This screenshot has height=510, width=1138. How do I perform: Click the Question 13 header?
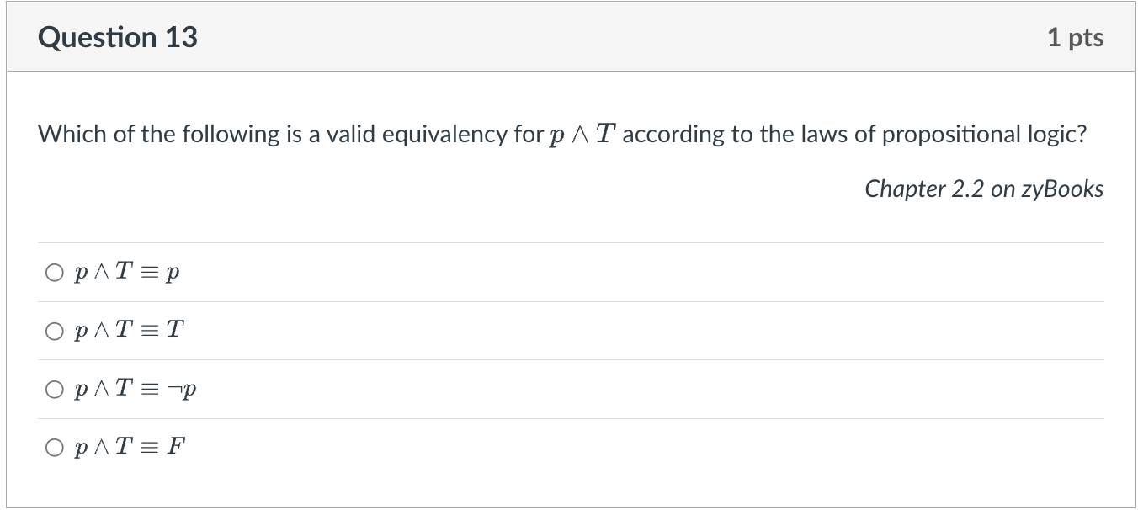[x=118, y=36]
